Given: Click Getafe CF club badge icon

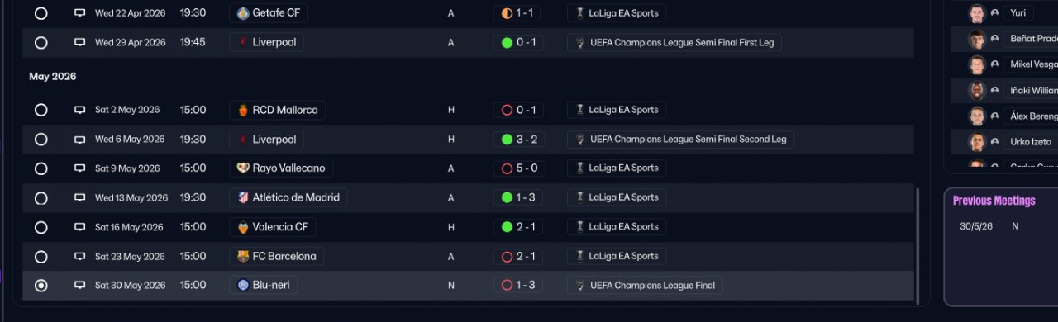Looking at the screenshot, I should (x=243, y=13).
